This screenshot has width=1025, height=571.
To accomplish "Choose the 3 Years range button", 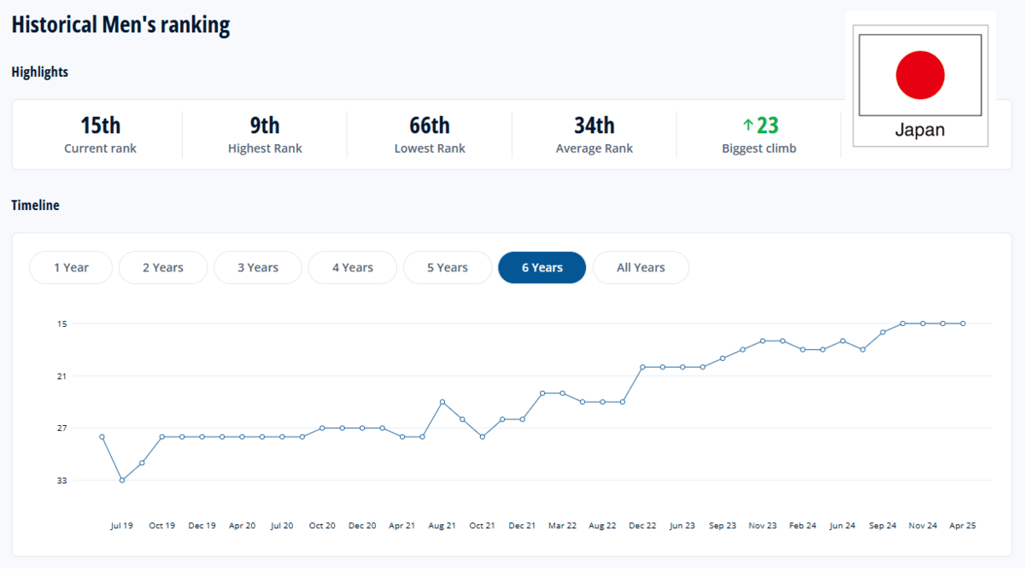I will tap(258, 267).
